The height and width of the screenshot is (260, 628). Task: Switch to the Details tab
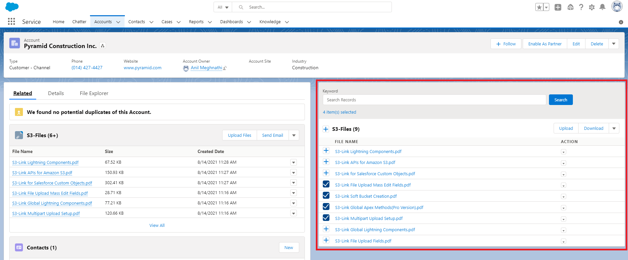point(56,93)
